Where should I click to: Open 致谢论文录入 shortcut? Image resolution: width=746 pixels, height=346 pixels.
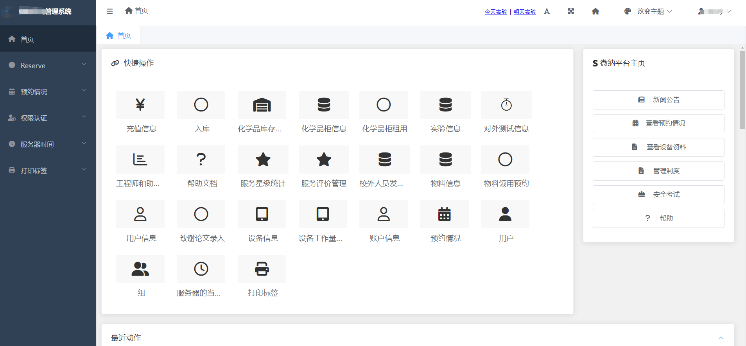201,214
